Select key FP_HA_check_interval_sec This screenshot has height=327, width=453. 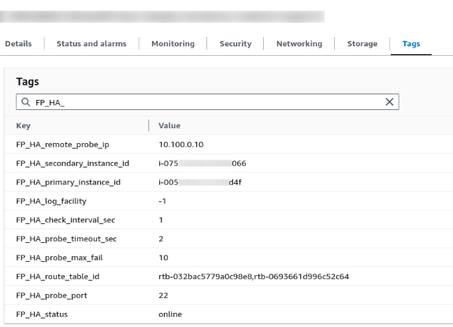[x=65, y=220]
